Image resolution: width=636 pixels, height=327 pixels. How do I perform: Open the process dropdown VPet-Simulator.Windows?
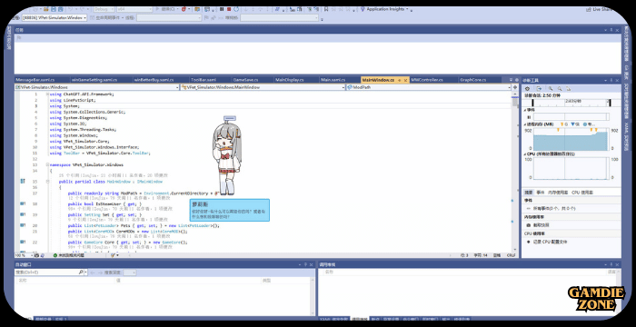[x=55, y=18]
